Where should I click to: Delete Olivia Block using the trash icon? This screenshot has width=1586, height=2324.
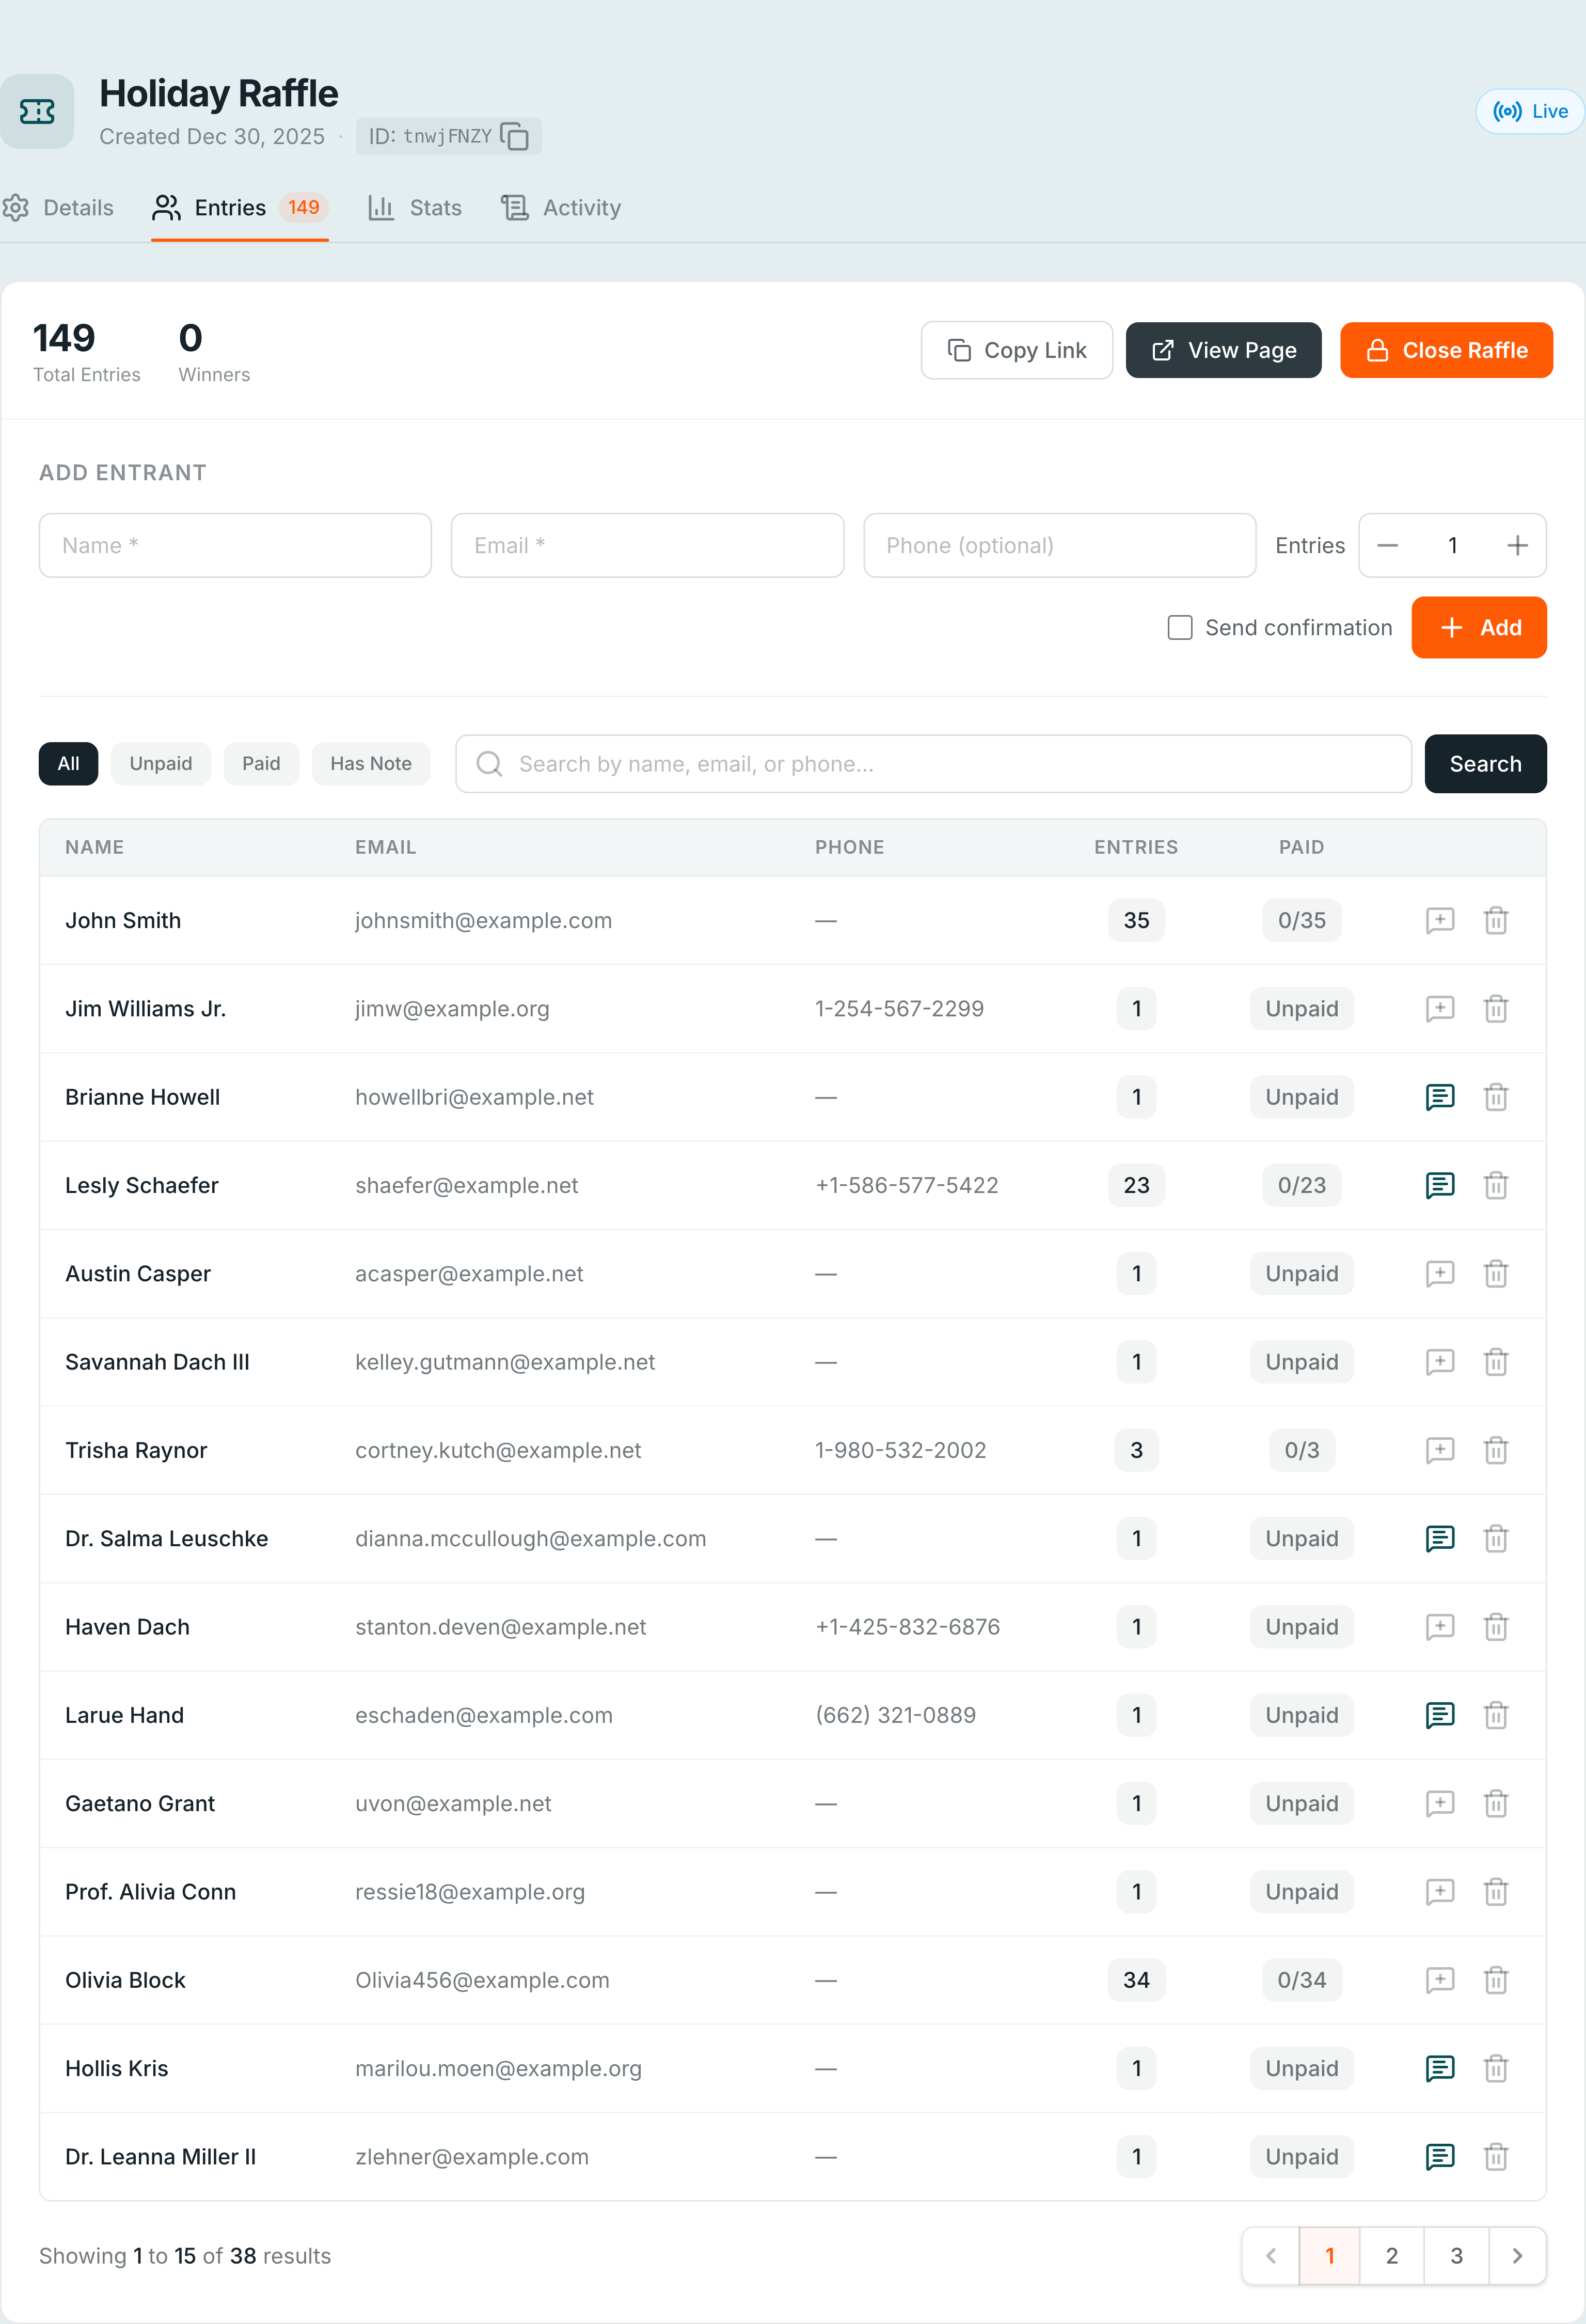click(1495, 1980)
